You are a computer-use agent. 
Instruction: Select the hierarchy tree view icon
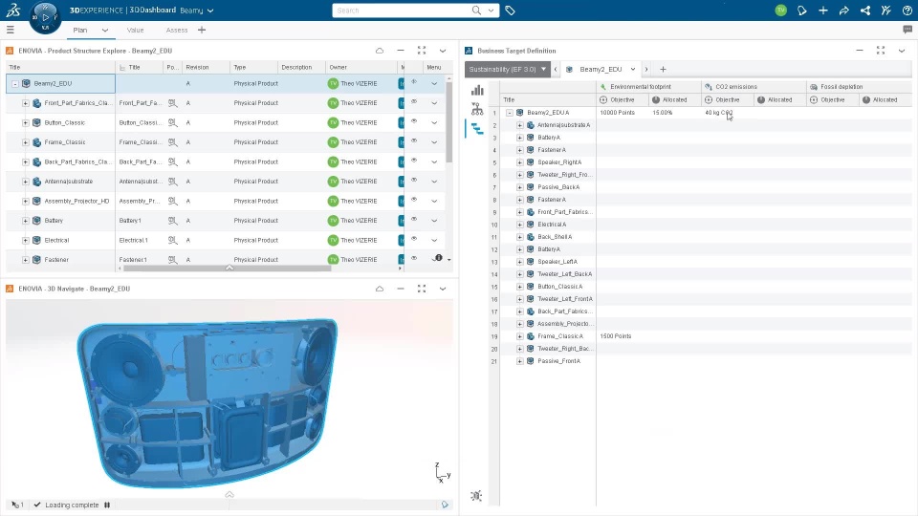pos(478,109)
